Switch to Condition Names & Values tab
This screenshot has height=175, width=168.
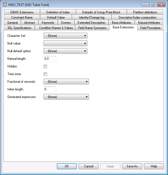tap(56, 28)
